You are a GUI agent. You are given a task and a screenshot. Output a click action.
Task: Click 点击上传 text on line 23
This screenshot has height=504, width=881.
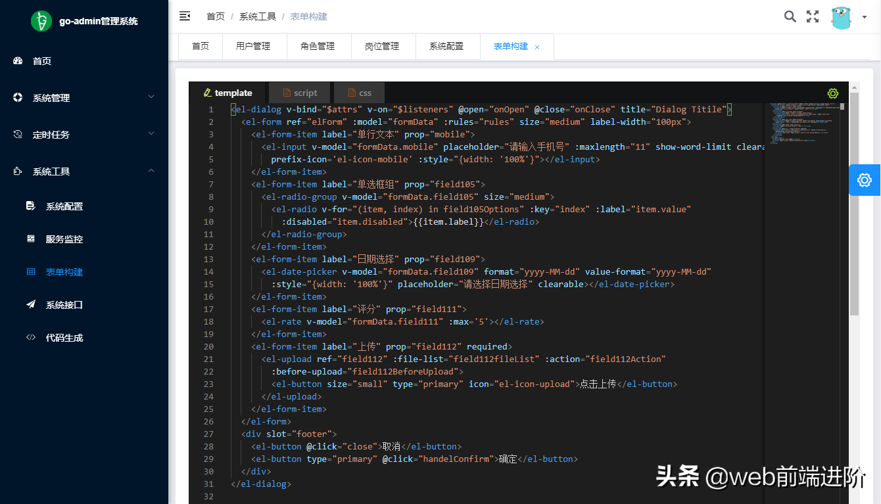[598, 384]
